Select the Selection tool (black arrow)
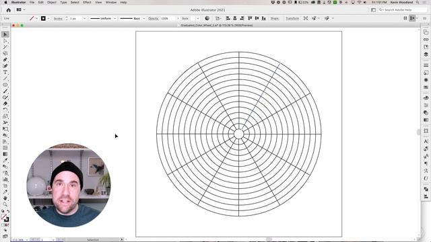 tap(5, 34)
